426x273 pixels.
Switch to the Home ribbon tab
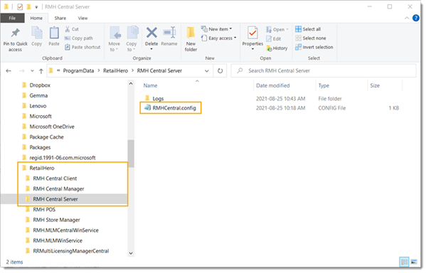[x=36, y=18]
